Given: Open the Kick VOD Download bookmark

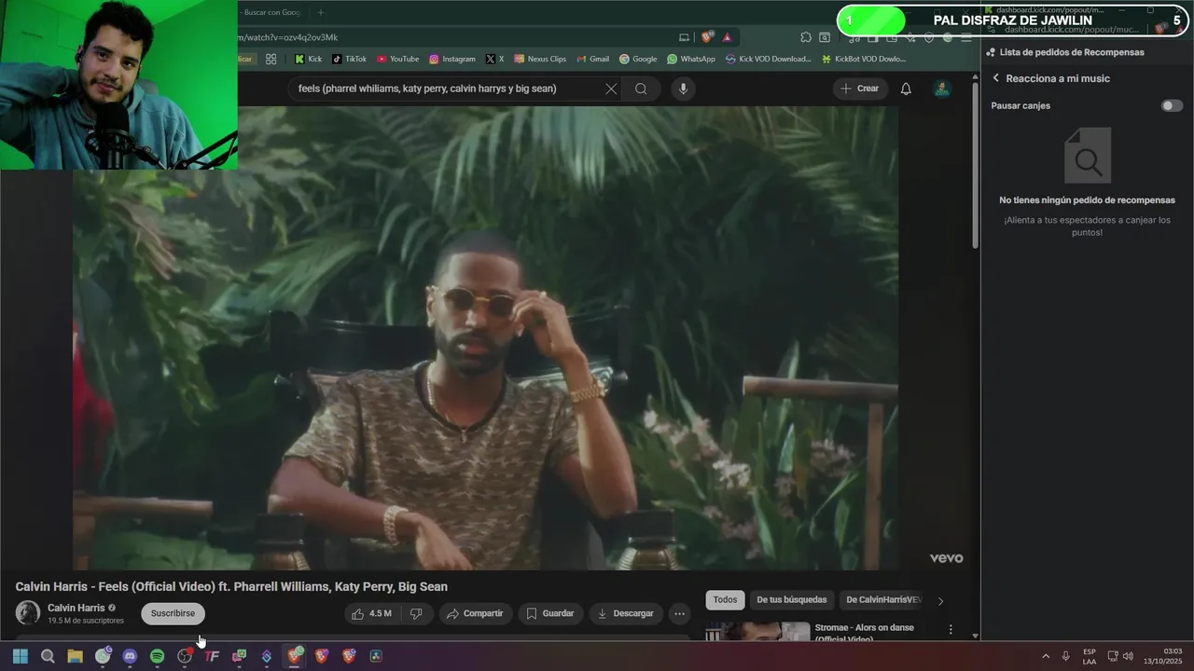Looking at the screenshot, I should coord(768,59).
